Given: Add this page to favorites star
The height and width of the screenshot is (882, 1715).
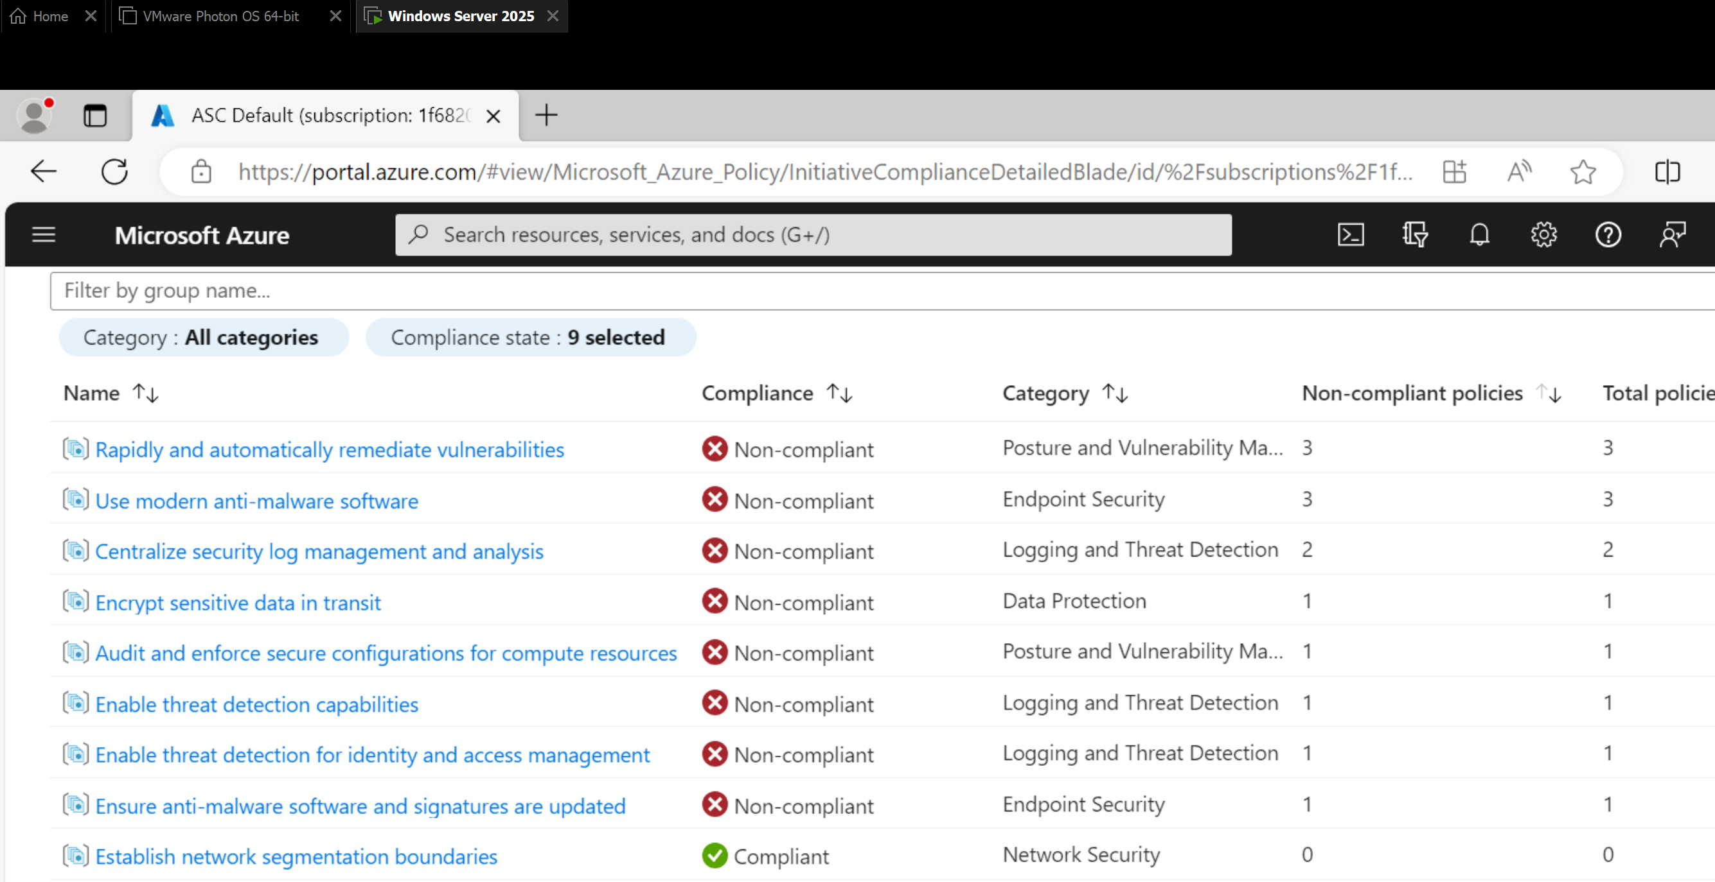Looking at the screenshot, I should coord(1583,171).
